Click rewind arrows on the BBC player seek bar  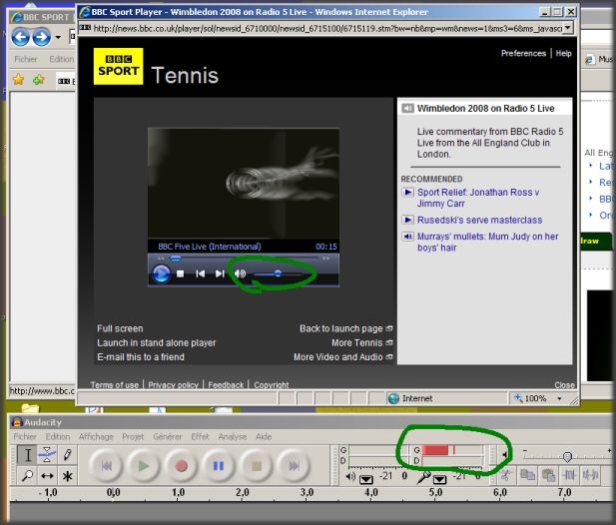[x=161, y=259]
